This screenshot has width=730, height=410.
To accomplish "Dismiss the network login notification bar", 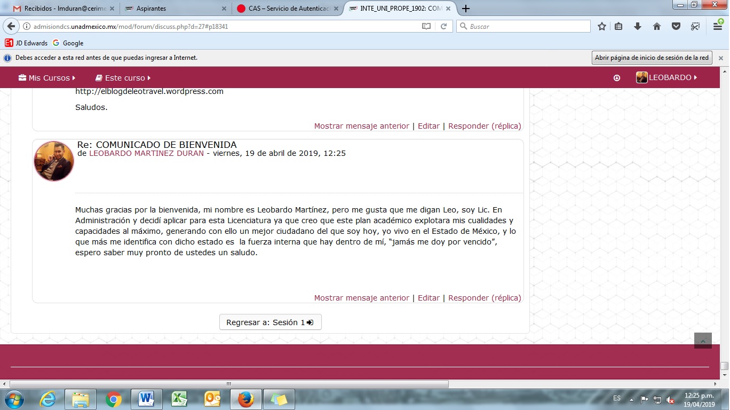I will (x=720, y=58).
